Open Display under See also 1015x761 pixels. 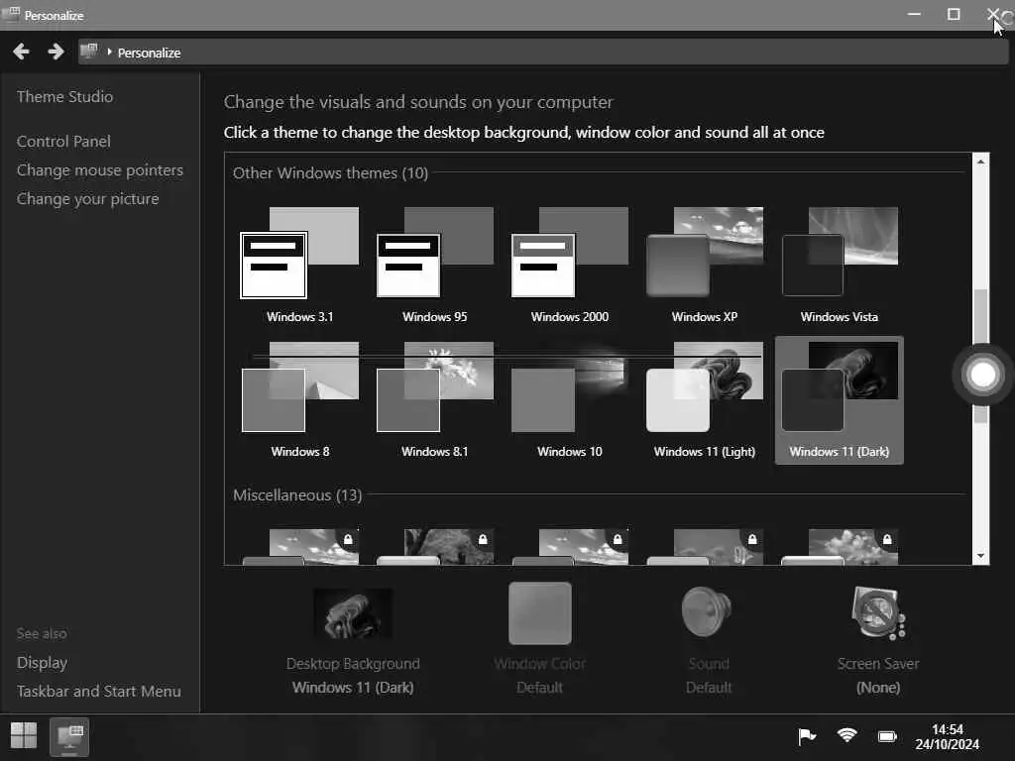[42, 663]
